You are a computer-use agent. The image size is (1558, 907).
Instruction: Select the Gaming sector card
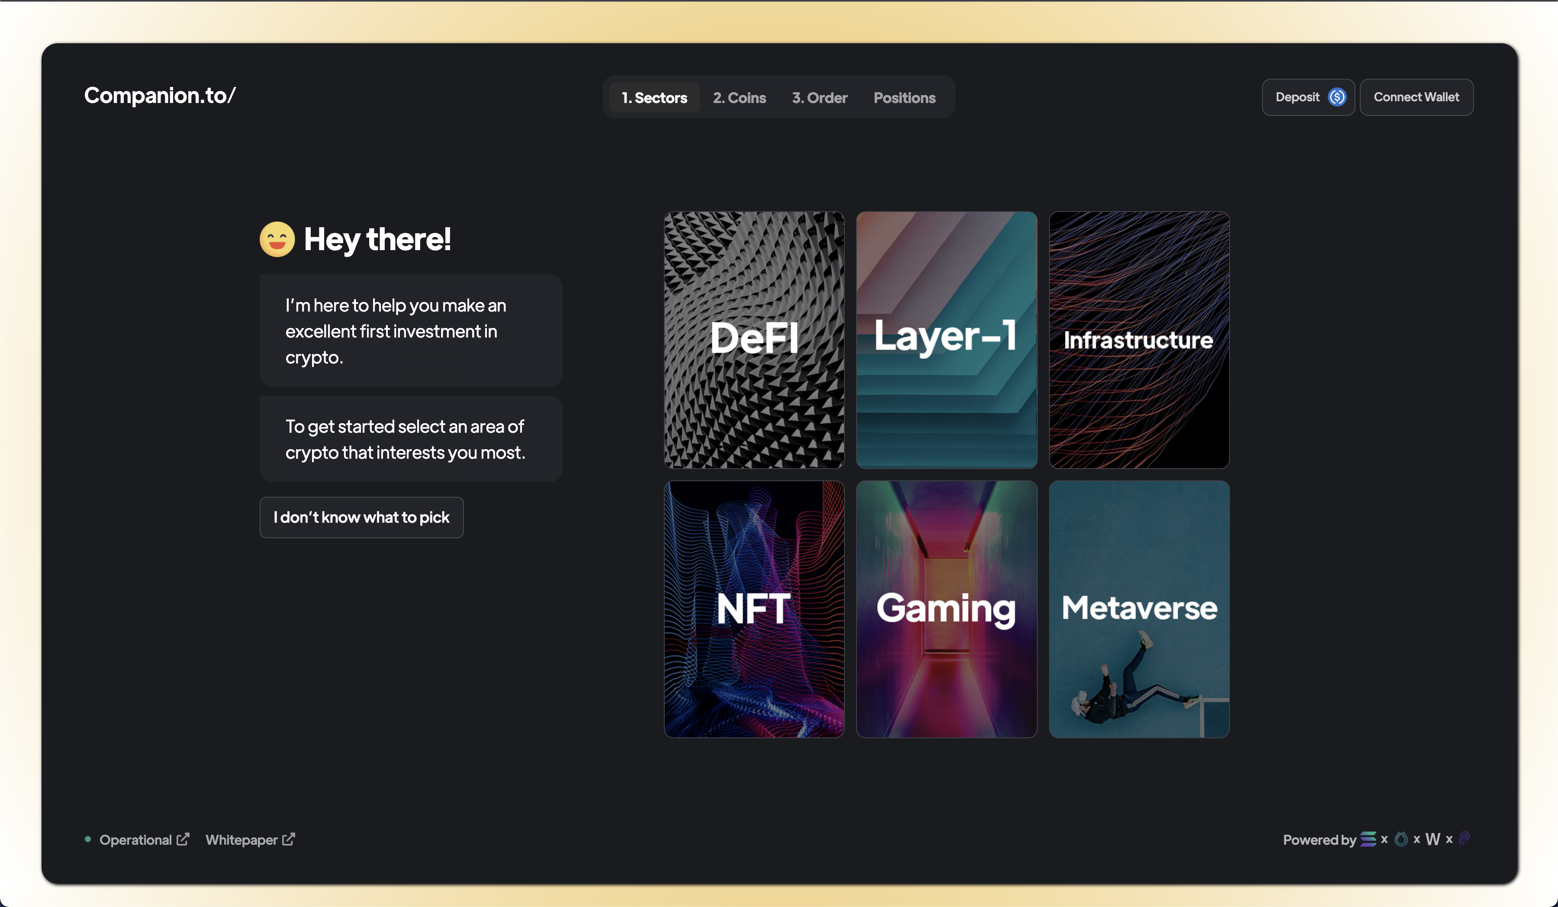point(946,609)
